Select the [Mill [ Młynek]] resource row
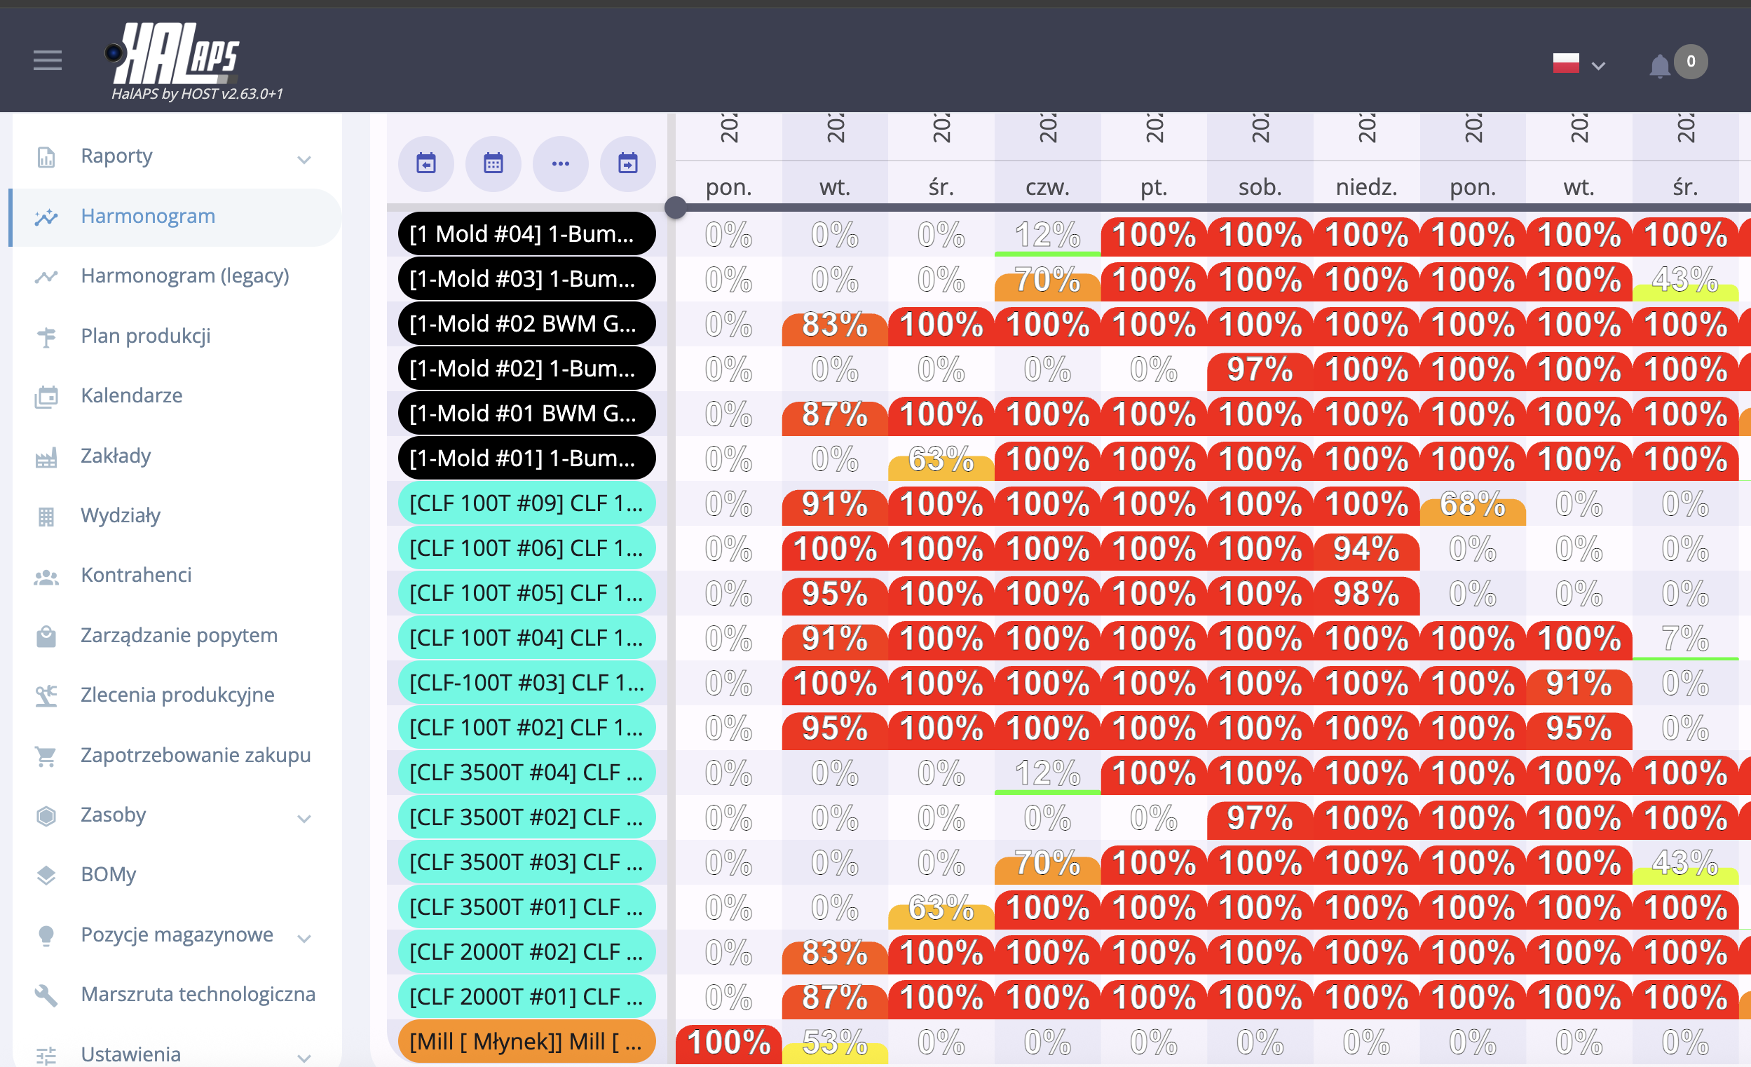The height and width of the screenshot is (1067, 1751). pyautogui.click(x=526, y=1041)
